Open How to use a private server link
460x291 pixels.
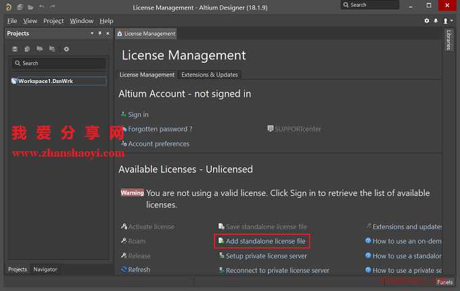pos(407,271)
